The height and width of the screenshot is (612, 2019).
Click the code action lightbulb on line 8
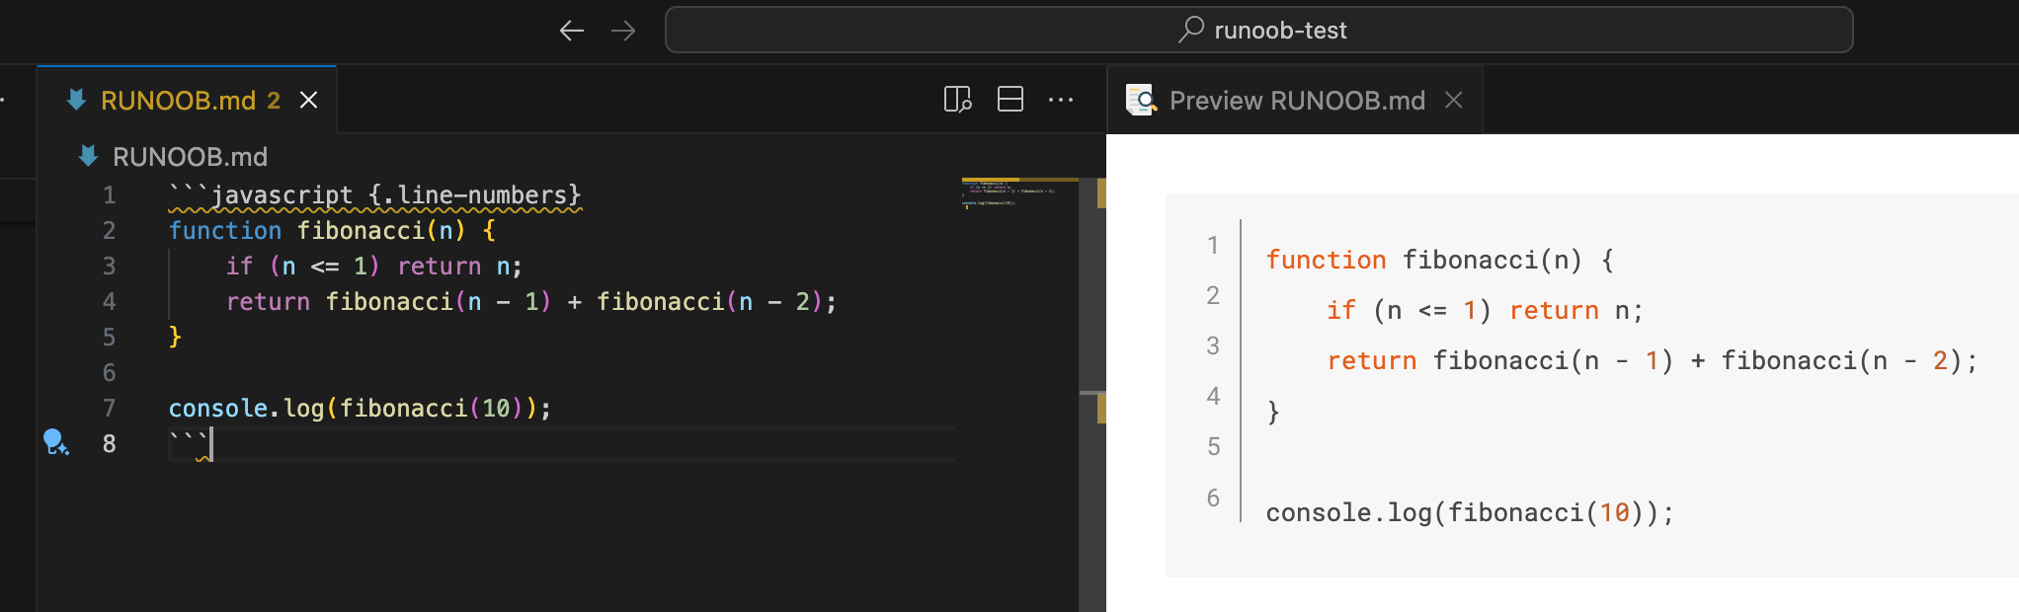[55, 442]
